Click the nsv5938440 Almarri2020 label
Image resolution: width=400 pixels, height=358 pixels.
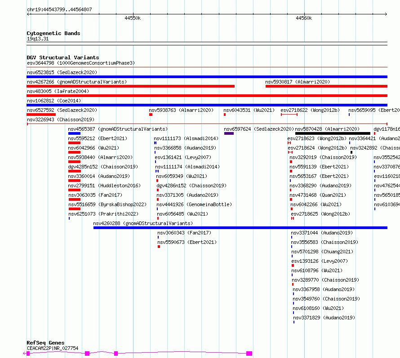[100, 157]
